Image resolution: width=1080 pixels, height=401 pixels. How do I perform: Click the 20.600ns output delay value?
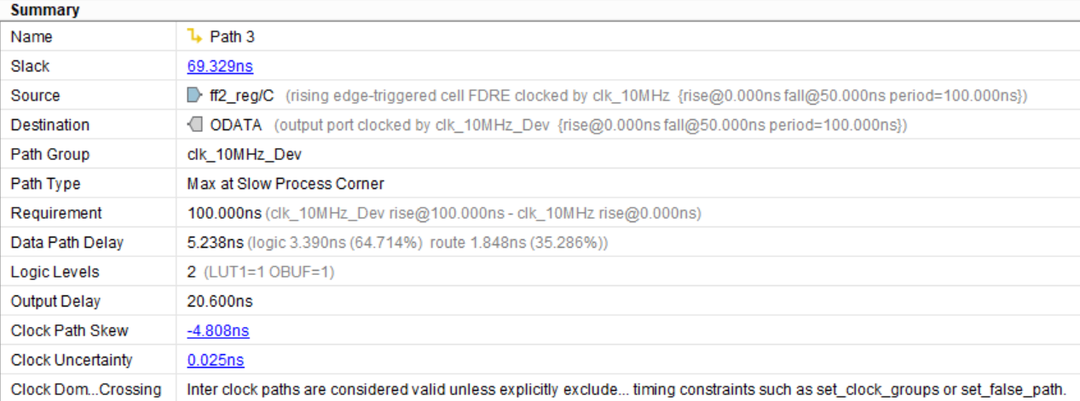coord(220,301)
